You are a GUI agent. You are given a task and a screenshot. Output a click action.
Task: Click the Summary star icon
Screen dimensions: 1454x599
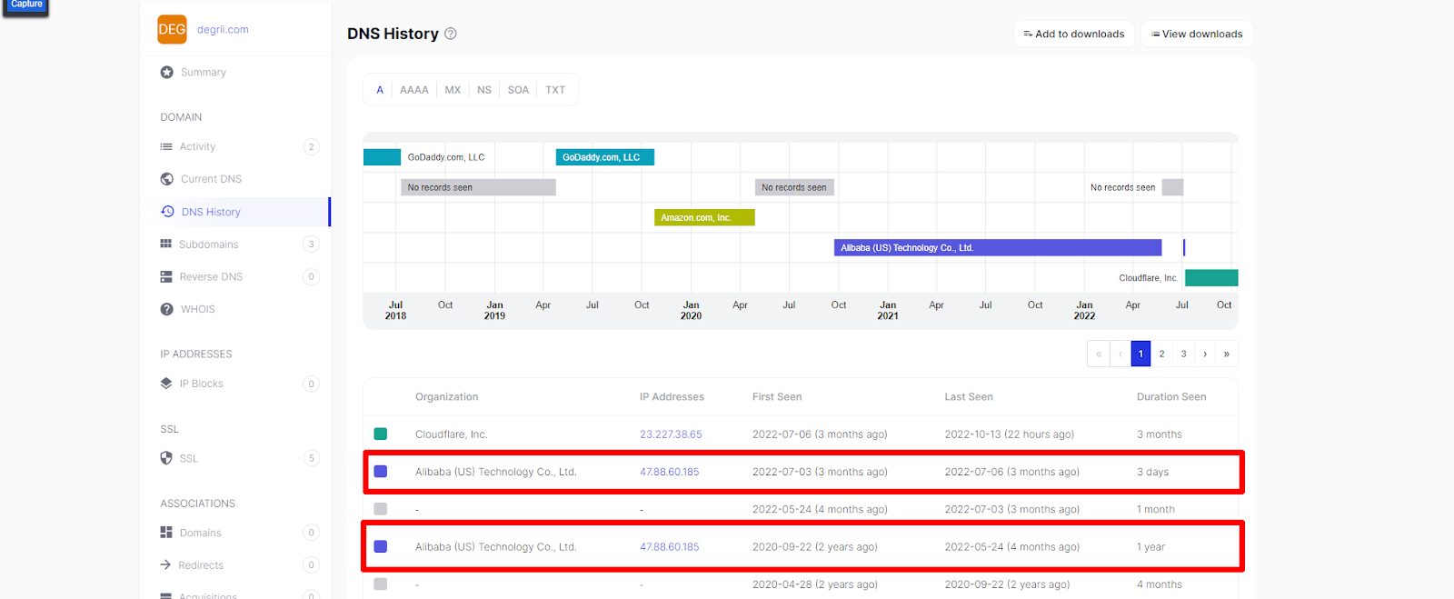click(x=167, y=73)
